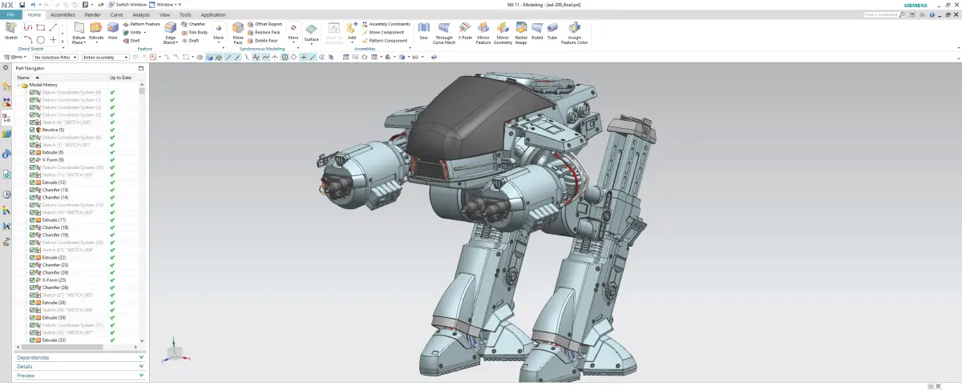Open the Edge Blend tool
The width and height of the screenshot is (962, 390).
pyautogui.click(x=171, y=32)
